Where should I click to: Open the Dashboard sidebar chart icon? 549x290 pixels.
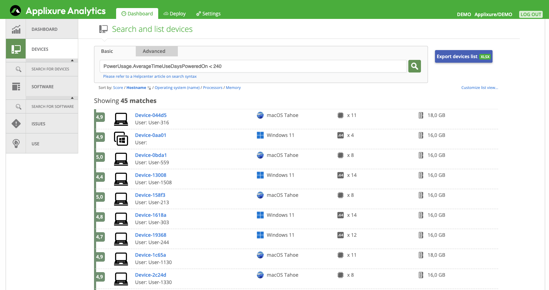coord(16,29)
